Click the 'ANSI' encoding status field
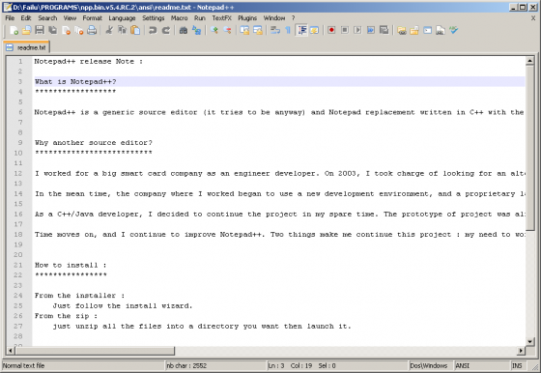This screenshot has height=373, width=541. point(481,365)
